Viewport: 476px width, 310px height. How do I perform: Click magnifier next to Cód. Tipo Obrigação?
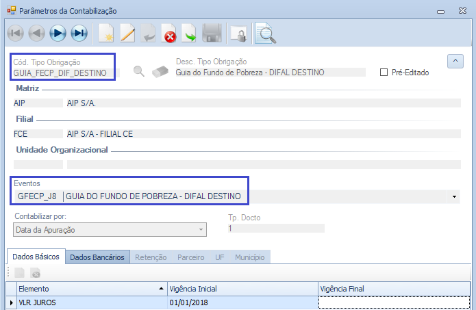pyautogui.click(x=139, y=72)
